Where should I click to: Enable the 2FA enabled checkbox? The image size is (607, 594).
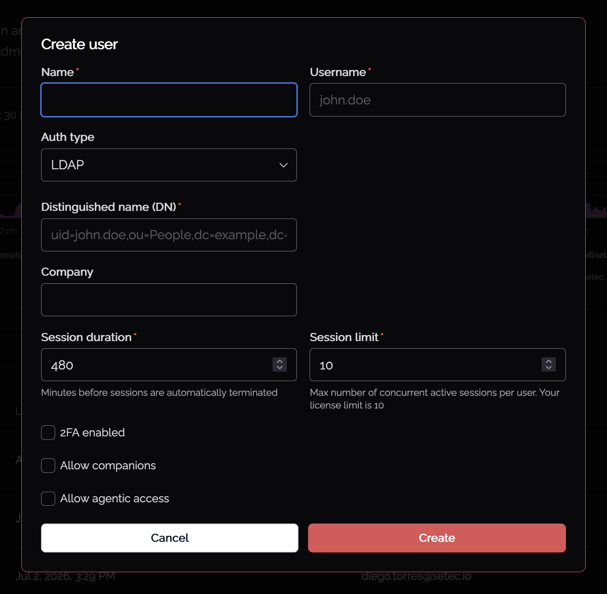[48, 432]
